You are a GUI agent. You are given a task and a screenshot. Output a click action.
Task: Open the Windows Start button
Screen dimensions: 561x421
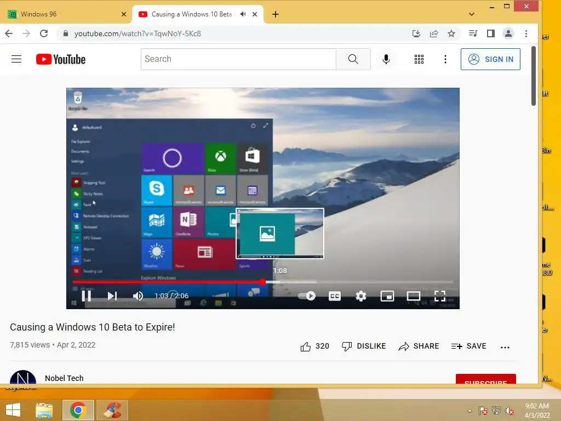pos(13,410)
